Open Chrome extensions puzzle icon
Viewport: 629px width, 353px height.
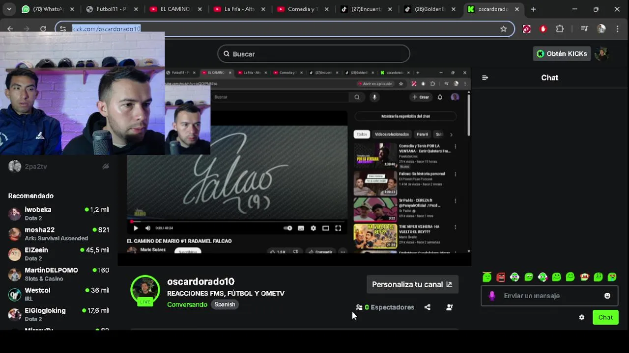[x=560, y=29]
